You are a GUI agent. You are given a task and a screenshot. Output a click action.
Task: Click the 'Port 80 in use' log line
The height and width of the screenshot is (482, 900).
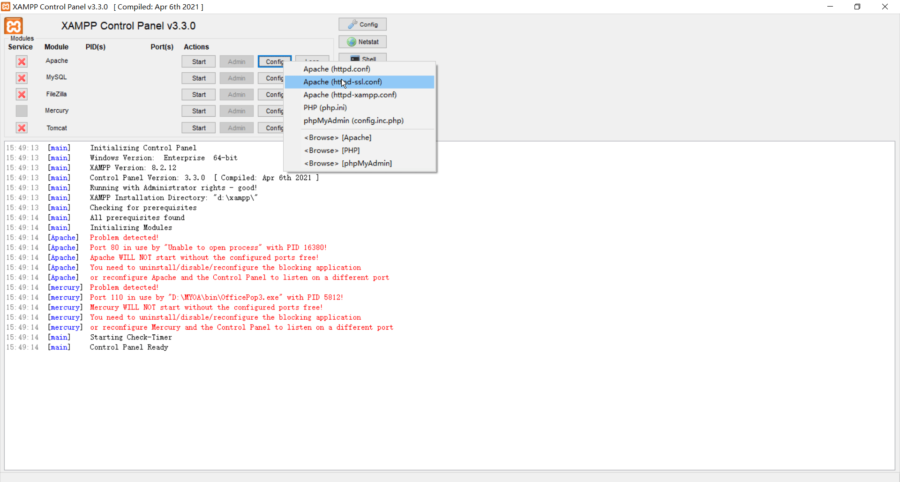tap(208, 248)
